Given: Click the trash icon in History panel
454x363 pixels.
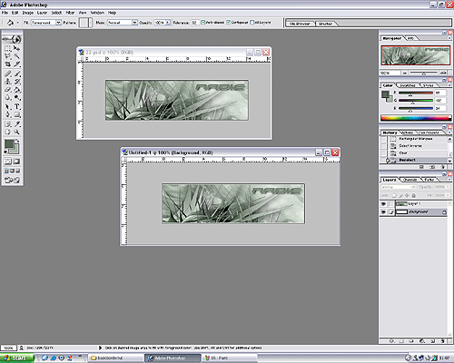Looking at the screenshot, I should tap(443, 167).
